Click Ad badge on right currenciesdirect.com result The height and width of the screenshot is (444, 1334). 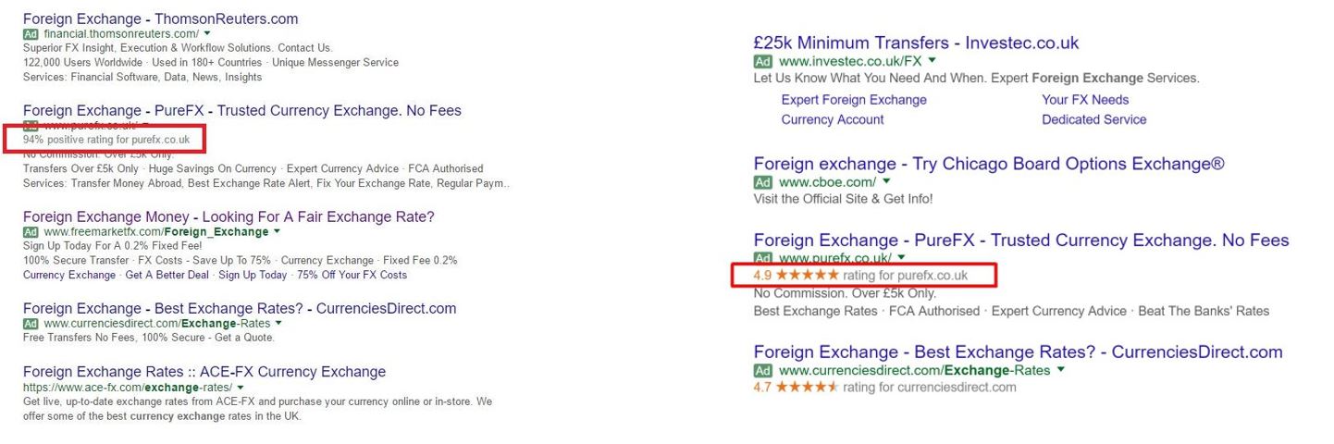(x=762, y=370)
